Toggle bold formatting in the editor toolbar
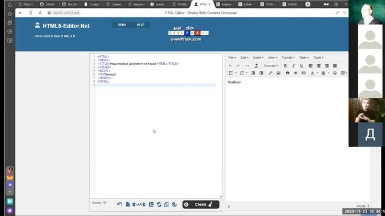385x216 pixels. tap(285, 66)
